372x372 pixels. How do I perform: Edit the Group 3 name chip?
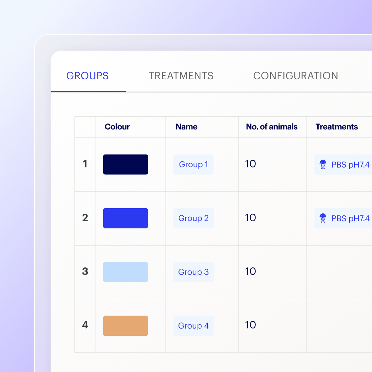click(x=194, y=272)
